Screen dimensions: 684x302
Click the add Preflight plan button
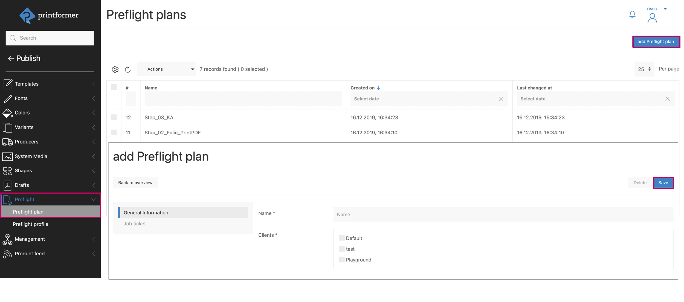[x=656, y=42]
